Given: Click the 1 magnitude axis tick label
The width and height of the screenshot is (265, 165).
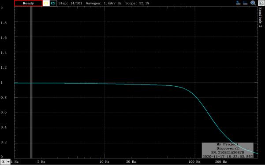Looking at the screenshot, I should point(1,83).
